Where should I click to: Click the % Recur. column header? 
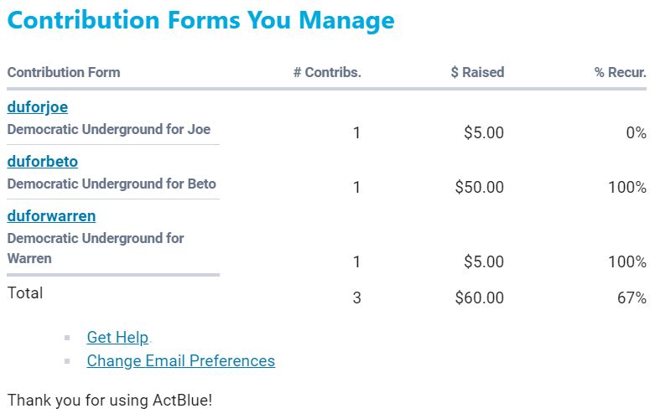tap(620, 72)
